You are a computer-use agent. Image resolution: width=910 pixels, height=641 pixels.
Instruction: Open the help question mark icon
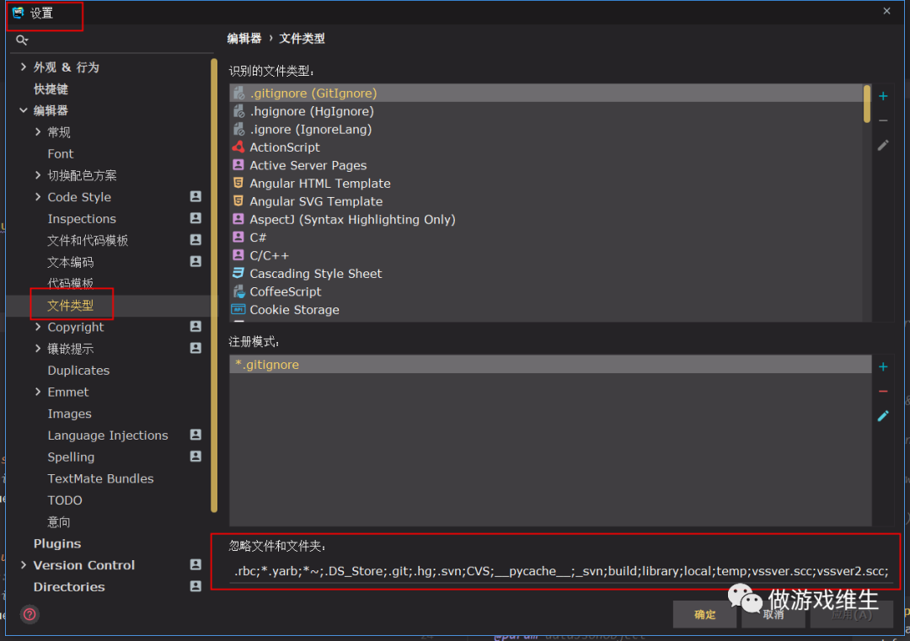[29, 614]
